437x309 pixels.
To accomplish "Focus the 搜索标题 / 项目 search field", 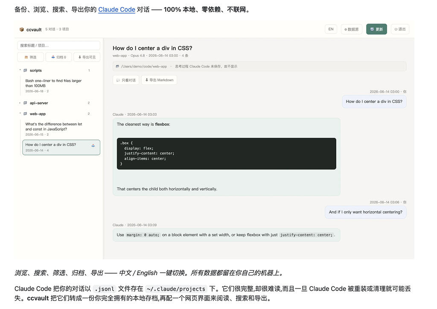I will pyautogui.click(x=58, y=45).
